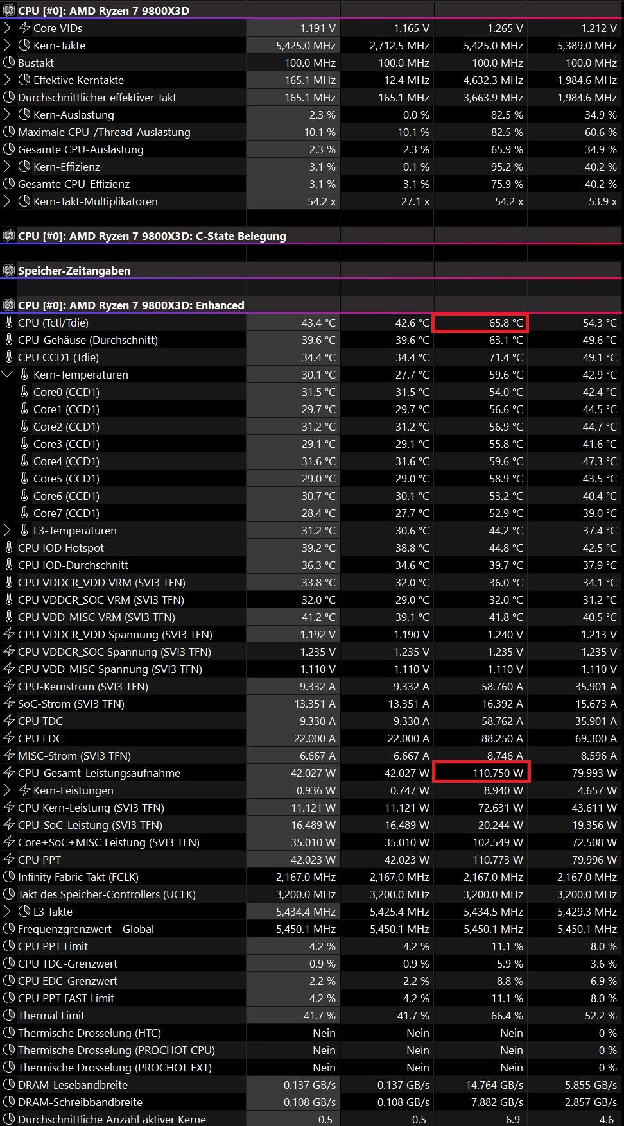Click icon beside Thermal Limit

pos(9,1016)
